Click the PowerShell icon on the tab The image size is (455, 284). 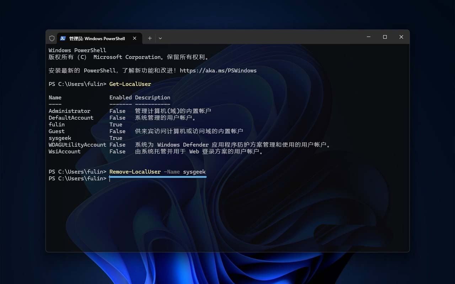point(63,38)
